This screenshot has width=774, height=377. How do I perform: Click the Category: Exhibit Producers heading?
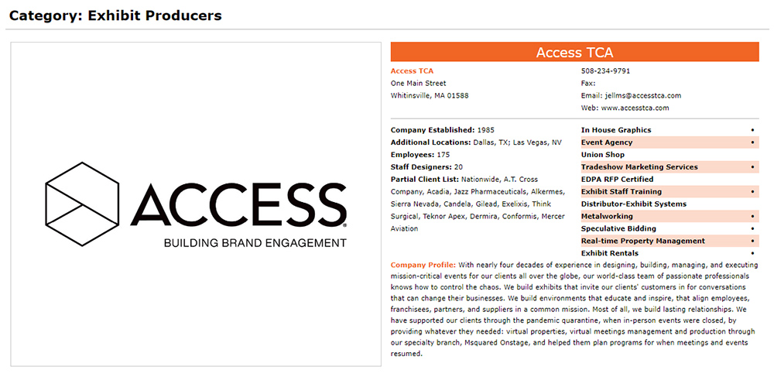pyautogui.click(x=115, y=15)
